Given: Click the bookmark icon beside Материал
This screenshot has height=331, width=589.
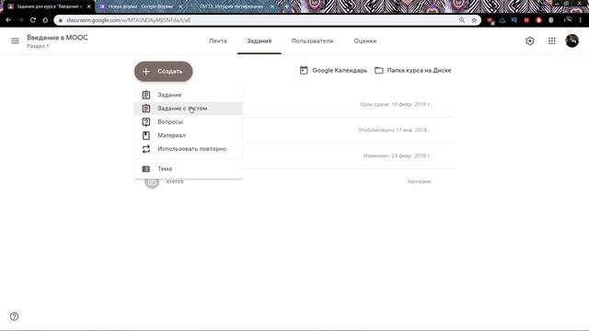Looking at the screenshot, I should tap(146, 135).
